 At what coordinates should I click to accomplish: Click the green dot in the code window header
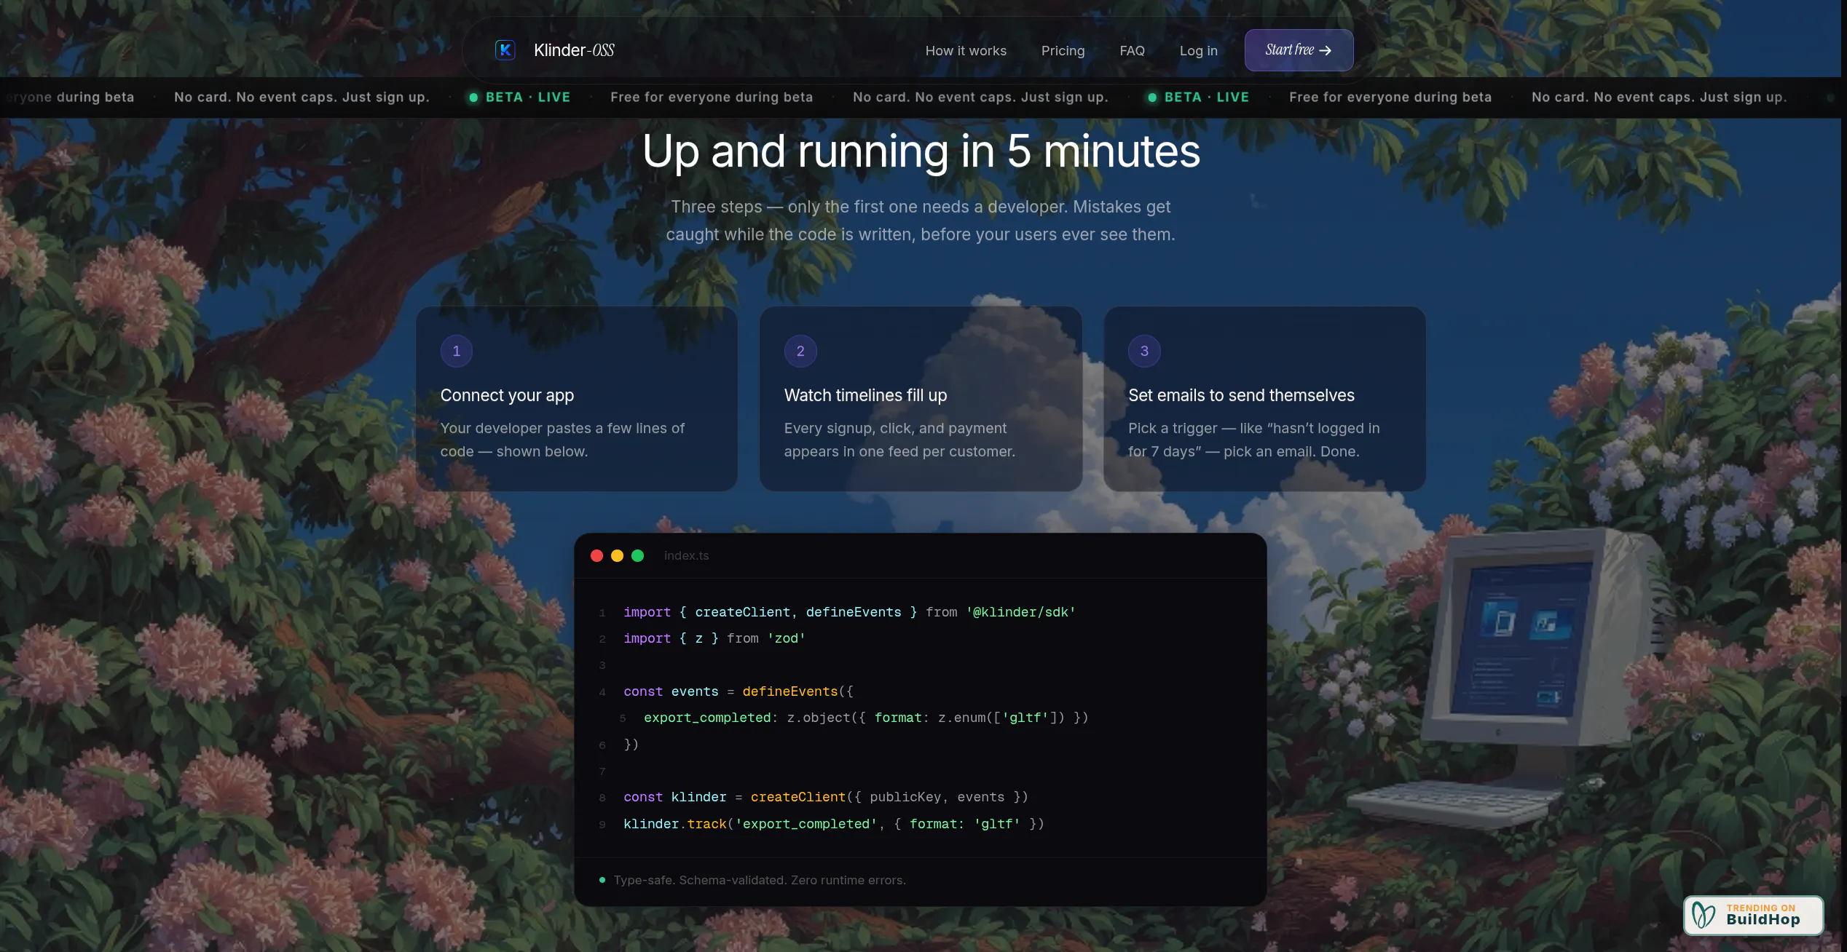(x=637, y=556)
